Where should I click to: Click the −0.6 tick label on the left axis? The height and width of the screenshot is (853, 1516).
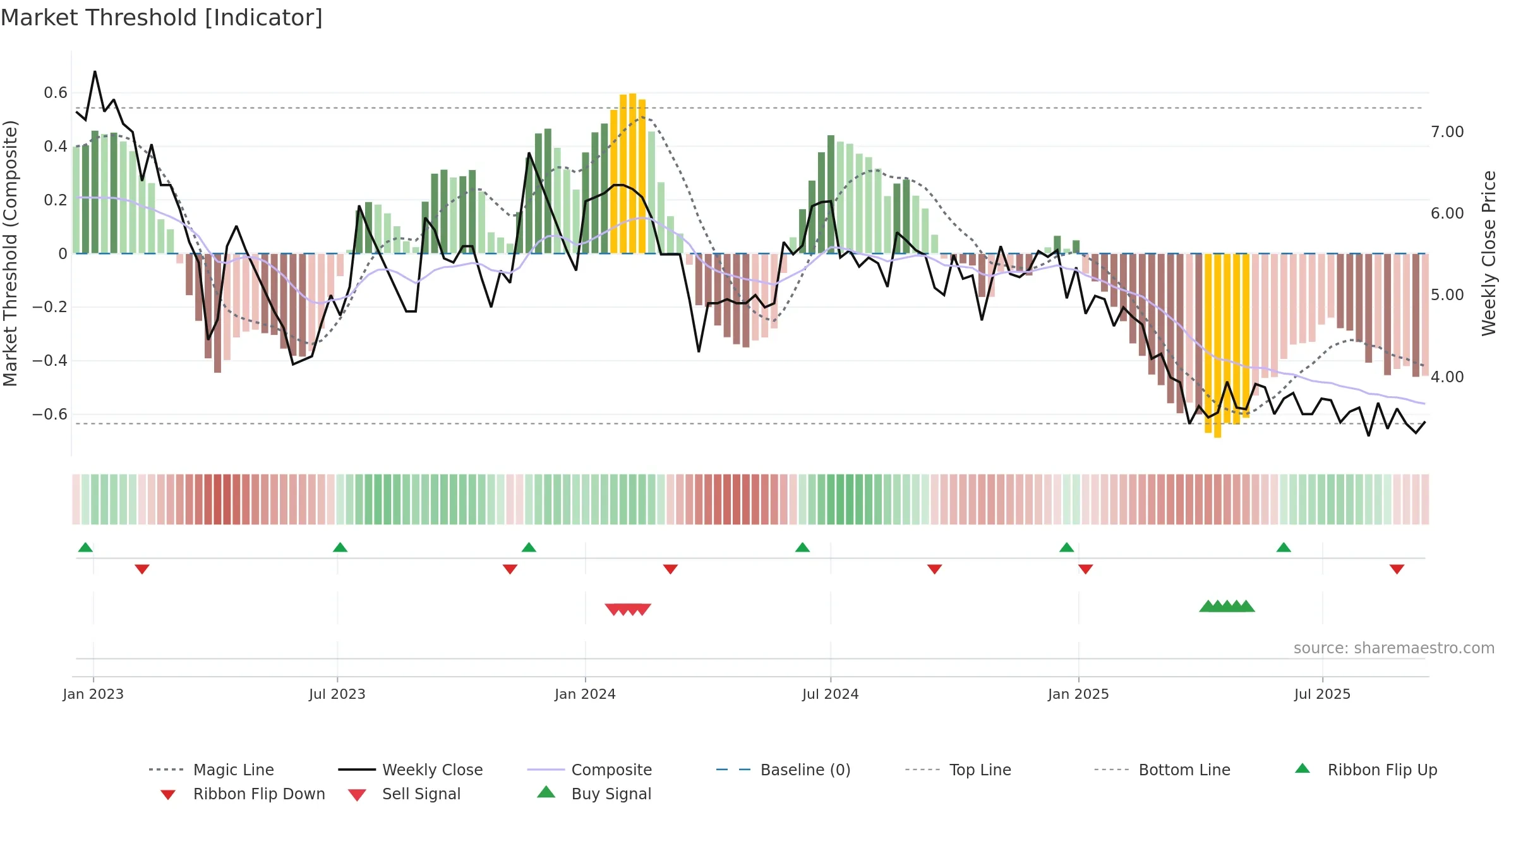[50, 414]
